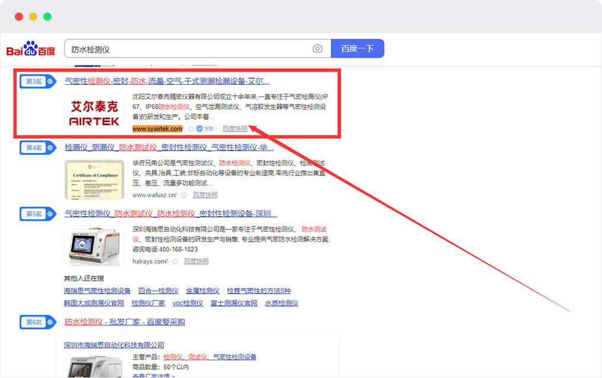
Task: Click the yellow macOS minimize button
Action: tap(33, 17)
